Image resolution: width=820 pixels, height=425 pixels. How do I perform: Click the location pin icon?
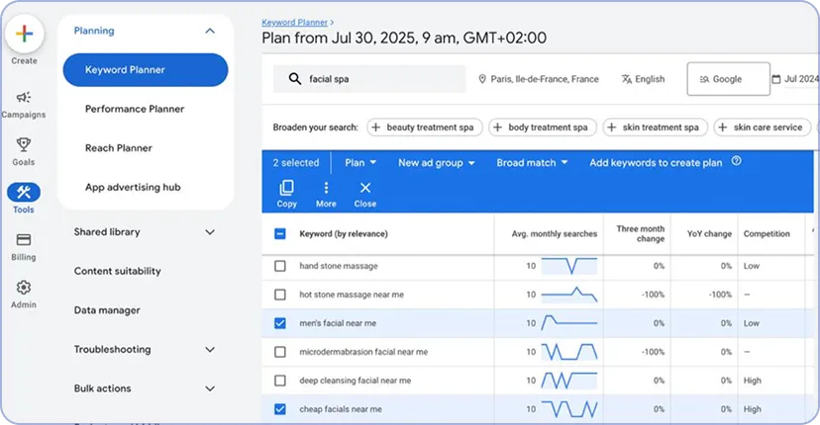482,79
